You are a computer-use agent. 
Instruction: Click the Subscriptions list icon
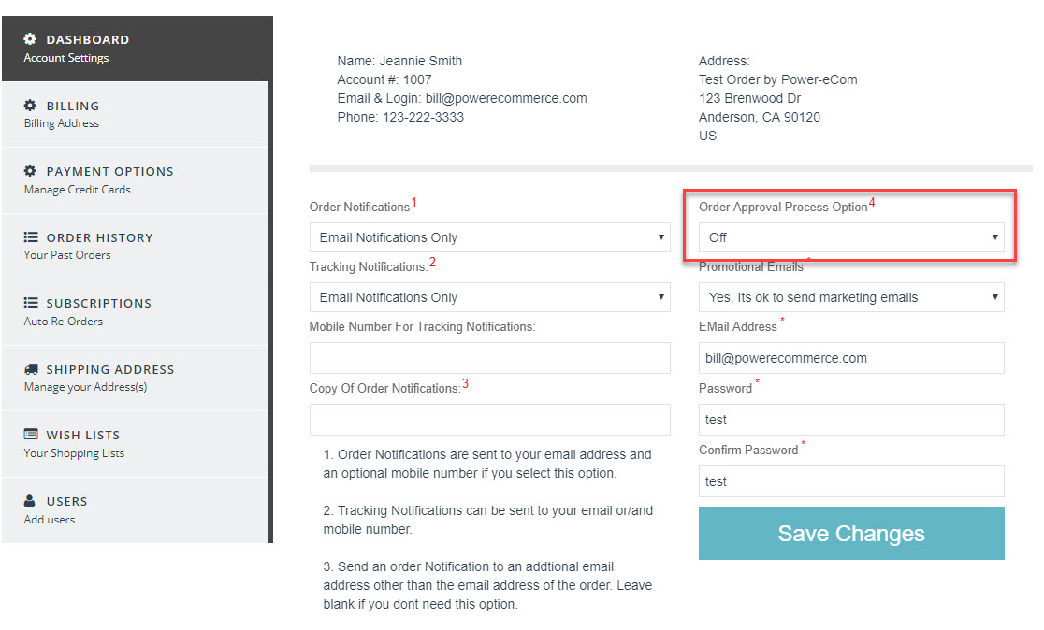click(30, 303)
